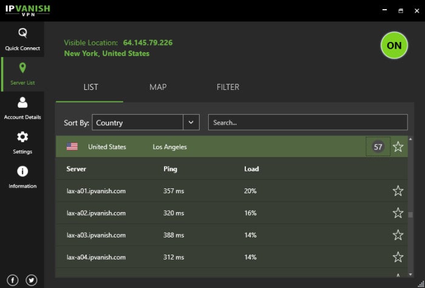Switch to the FILTER tab
The width and height of the screenshot is (425, 288).
click(228, 87)
